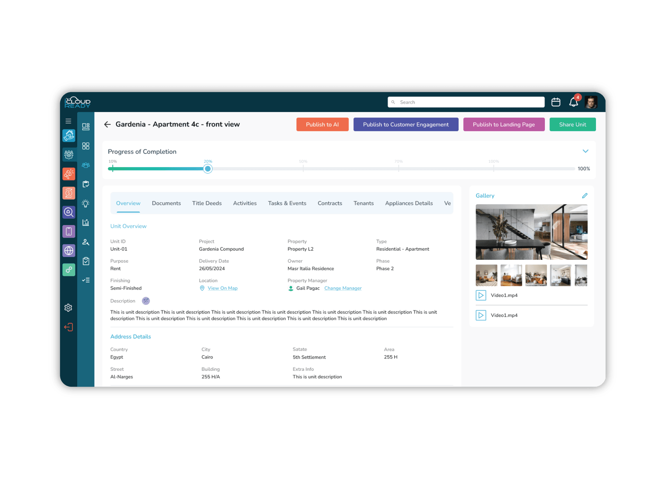This screenshot has height=479, width=666.
Task: Open the calendar icon in the top bar
Action: 555,102
